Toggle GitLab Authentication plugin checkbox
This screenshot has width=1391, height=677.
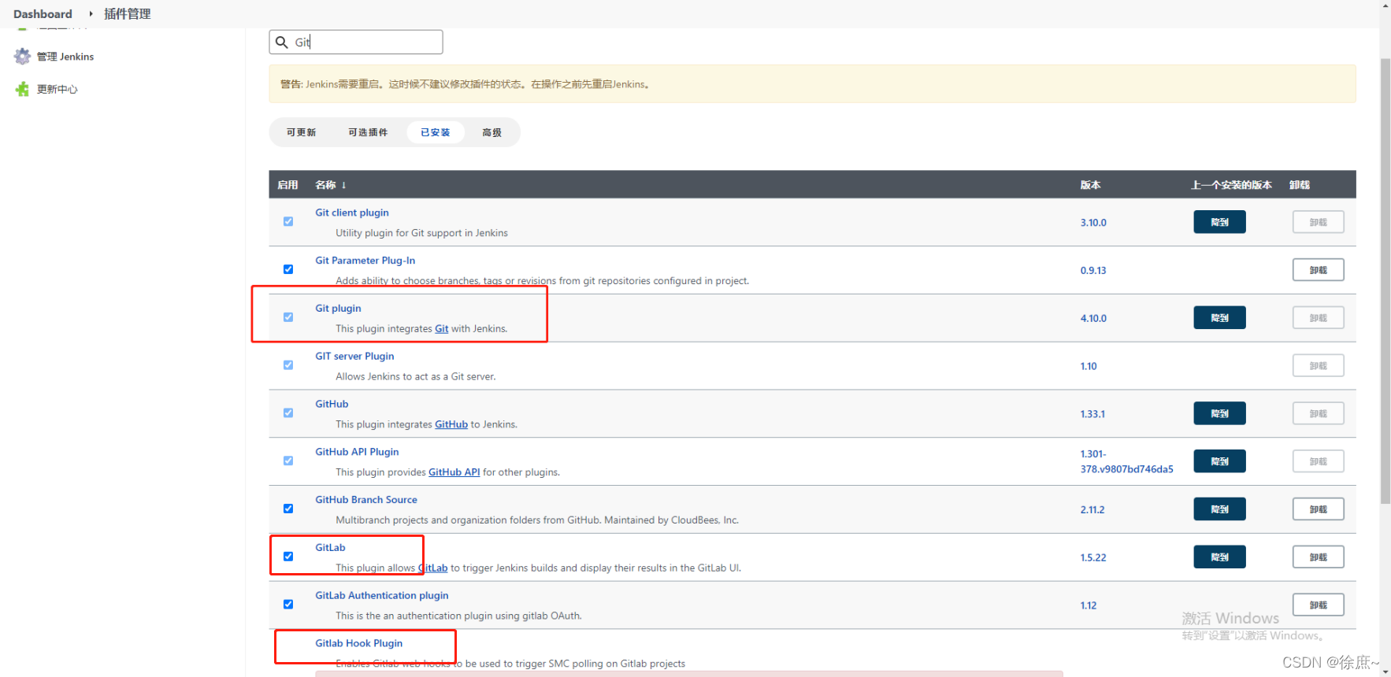(x=288, y=605)
